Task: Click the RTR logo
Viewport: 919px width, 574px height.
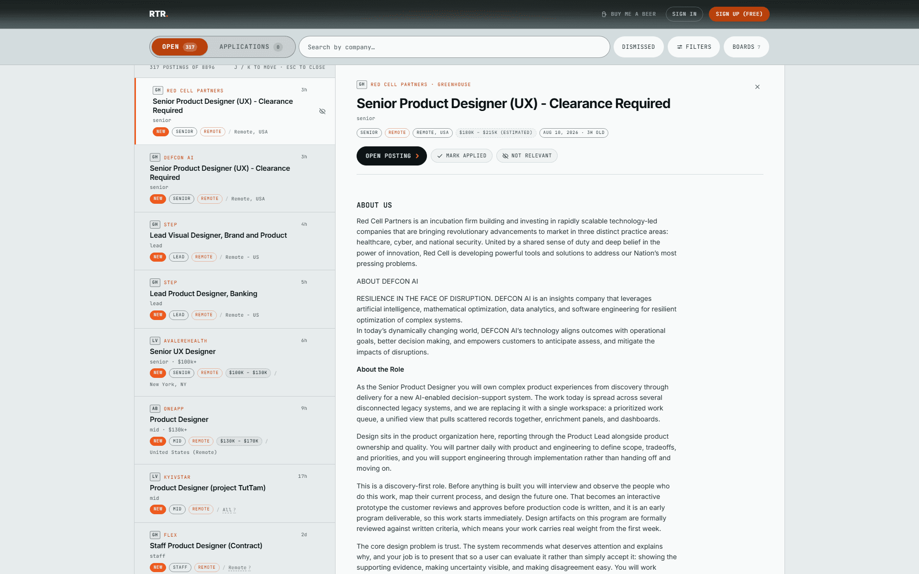Action: tap(158, 14)
